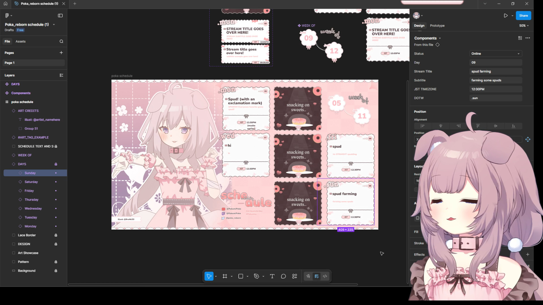Select the Comment tool
Screen dimensions: 543x305
(x=283, y=276)
